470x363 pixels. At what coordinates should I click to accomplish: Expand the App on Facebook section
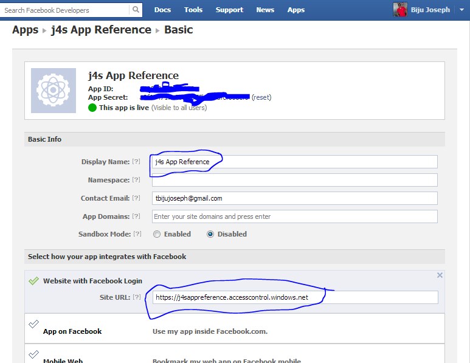coord(235,328)
